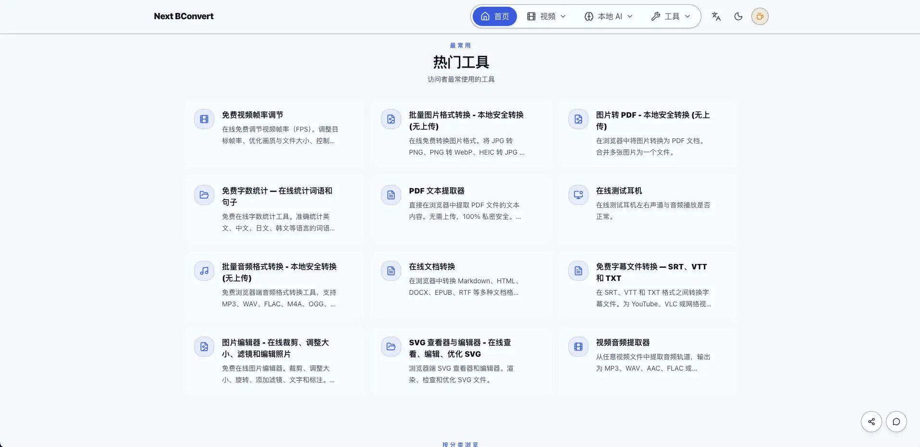Click description text starting 浏览器端 SVG 查看器

[461, 374]
